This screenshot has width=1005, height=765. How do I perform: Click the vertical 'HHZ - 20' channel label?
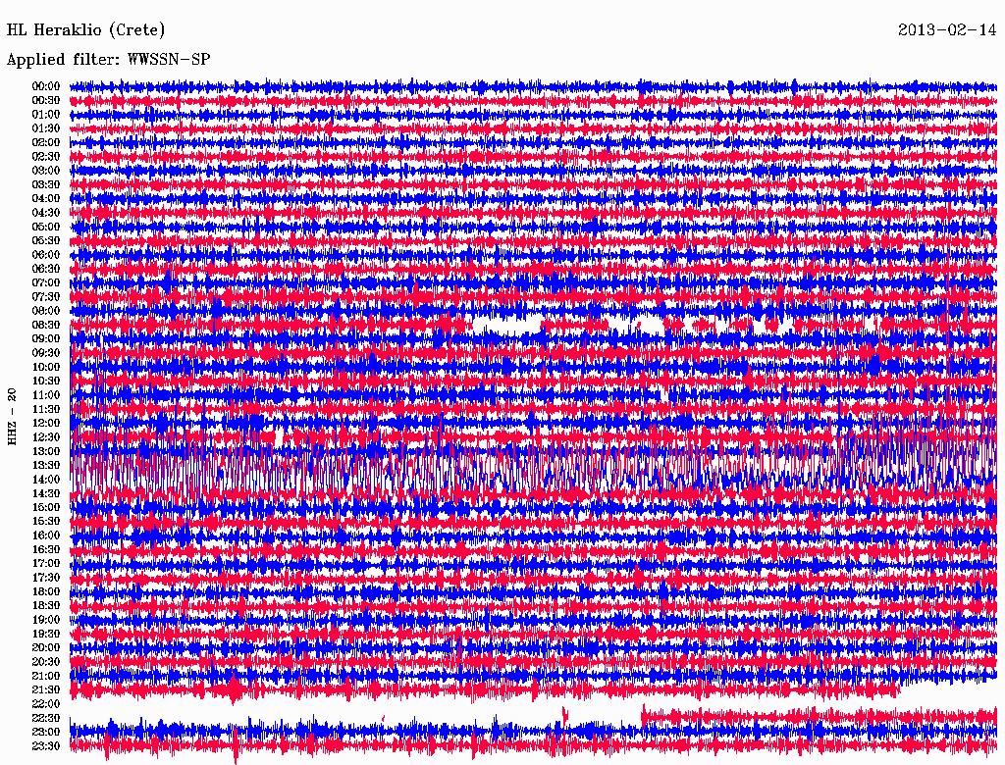(12, 417)
